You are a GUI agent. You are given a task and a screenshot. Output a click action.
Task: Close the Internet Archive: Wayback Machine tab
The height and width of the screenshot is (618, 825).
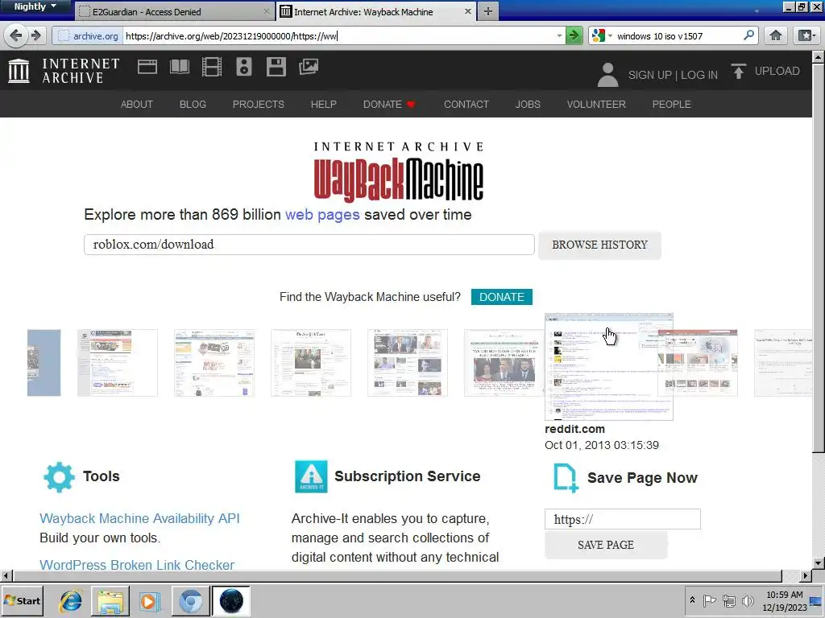click(x=468, y=11)
